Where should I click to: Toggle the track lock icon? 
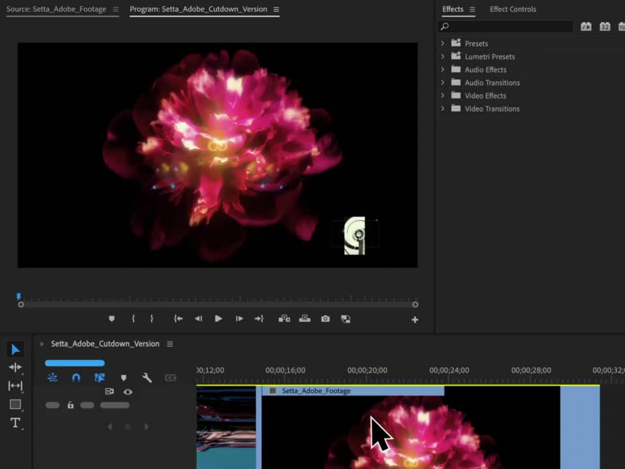pyautogui.click(x=70, y=405)
